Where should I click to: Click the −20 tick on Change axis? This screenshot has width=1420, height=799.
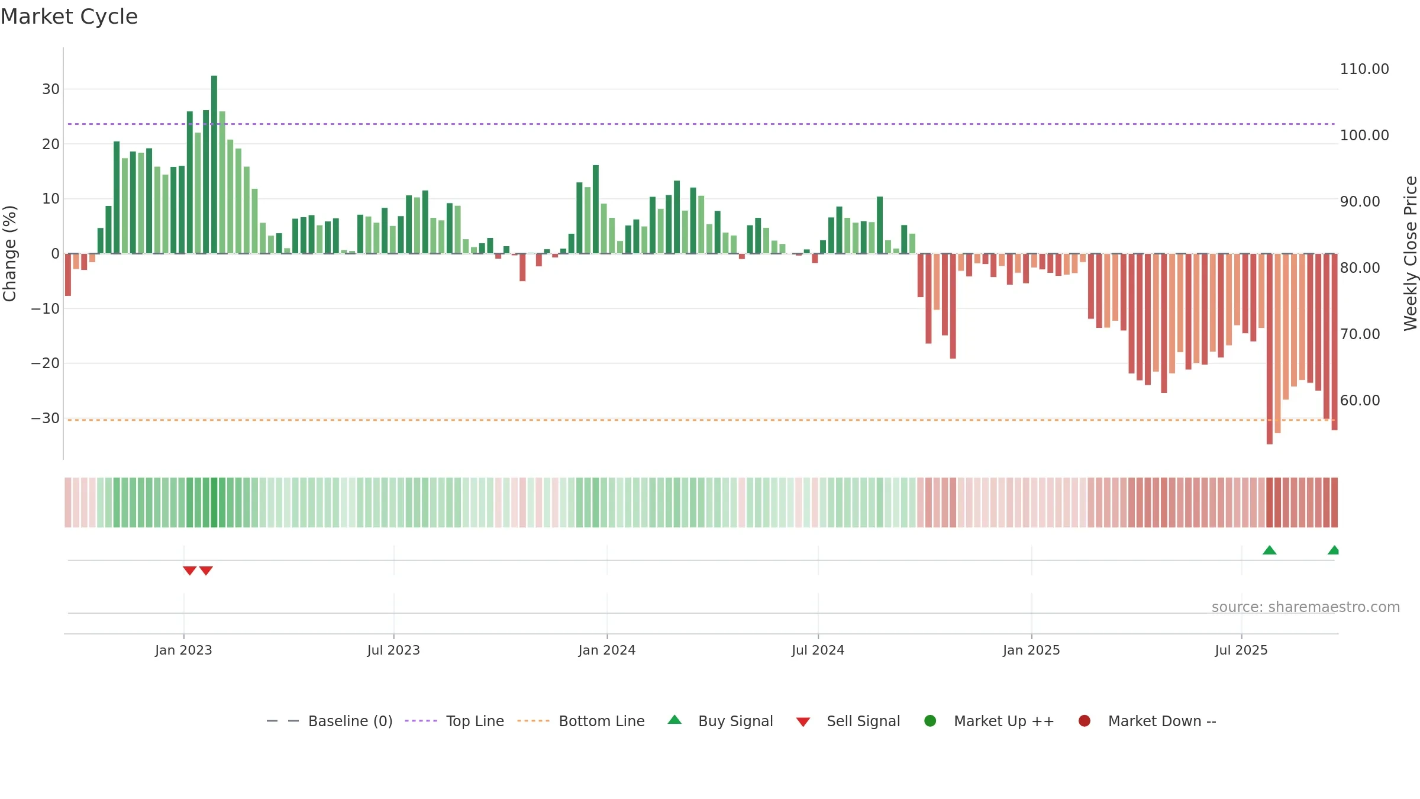pos(46,363)
